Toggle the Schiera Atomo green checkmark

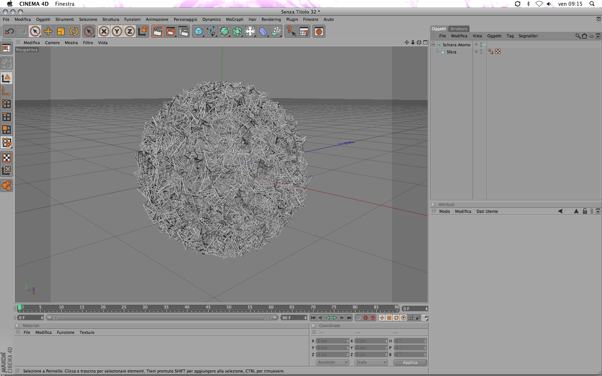(x=484, y=44)
